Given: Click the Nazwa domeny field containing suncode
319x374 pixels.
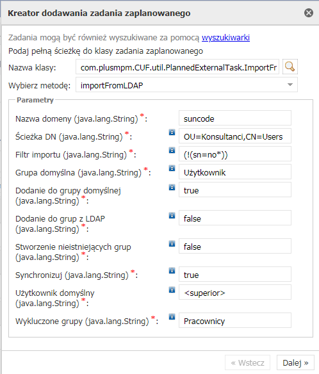Looking at the screenshot, I should (x=235, y=118).
